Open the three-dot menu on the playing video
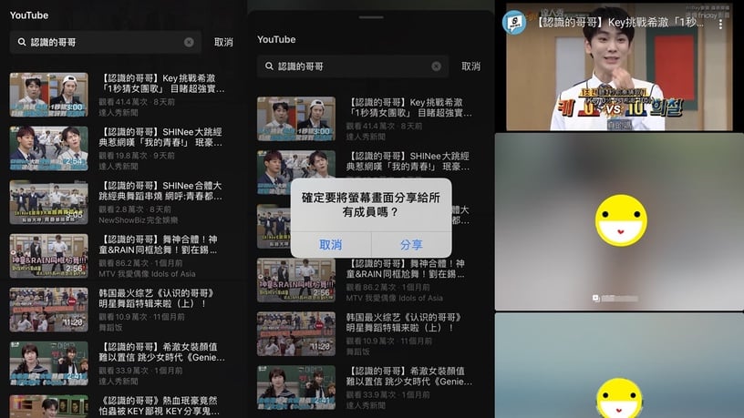This screenshot has height=418, width=744. click(x=720, y=25)
